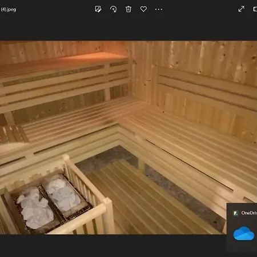The width and height of the screenshot is (257, 257).
Task: Open the Edit image tool
Action: coord(98,9)
